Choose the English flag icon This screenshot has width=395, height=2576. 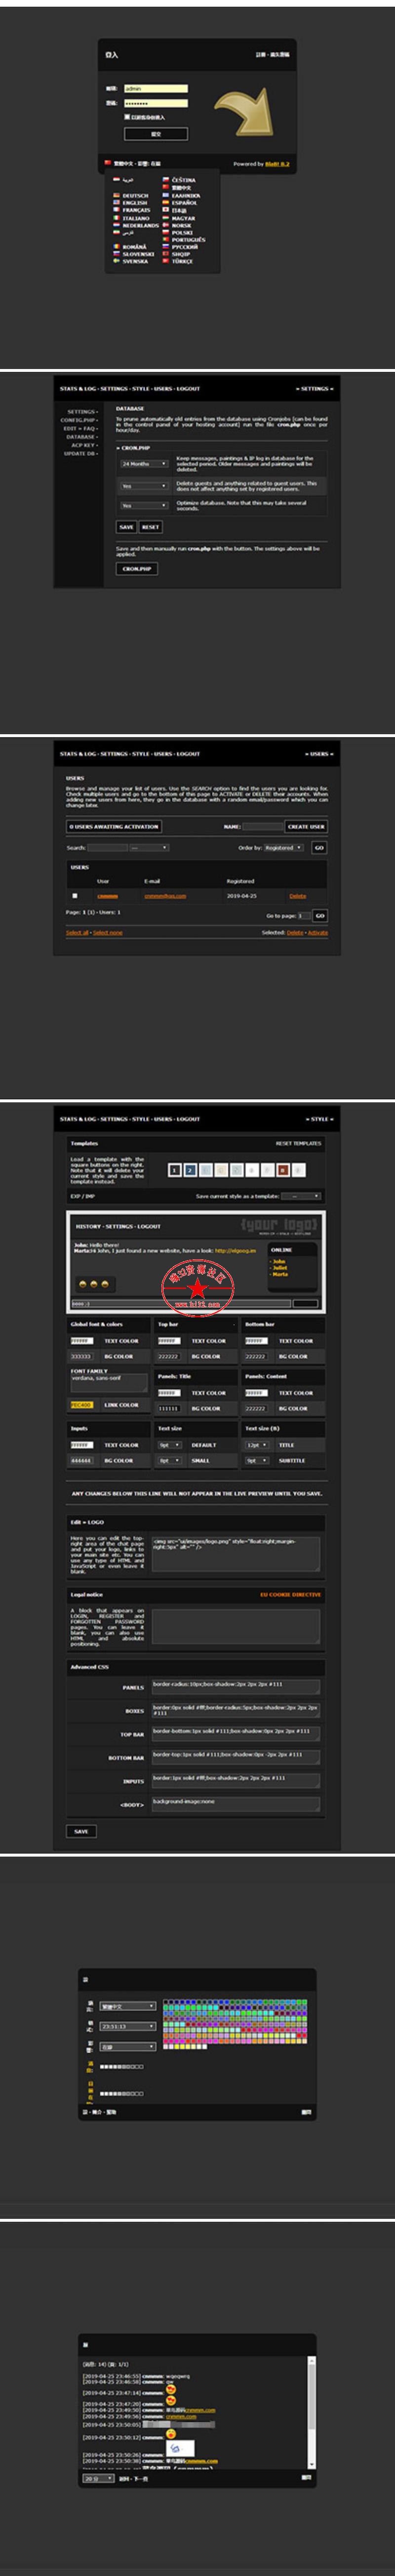coord(117,203)
